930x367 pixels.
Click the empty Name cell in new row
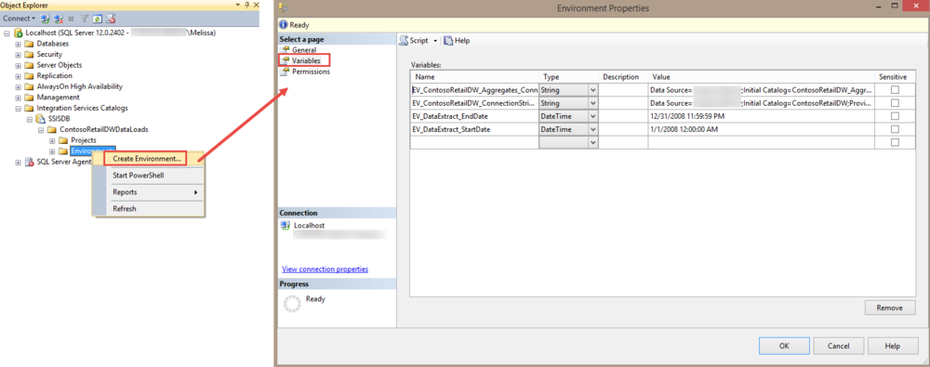[x=474, y=142]
